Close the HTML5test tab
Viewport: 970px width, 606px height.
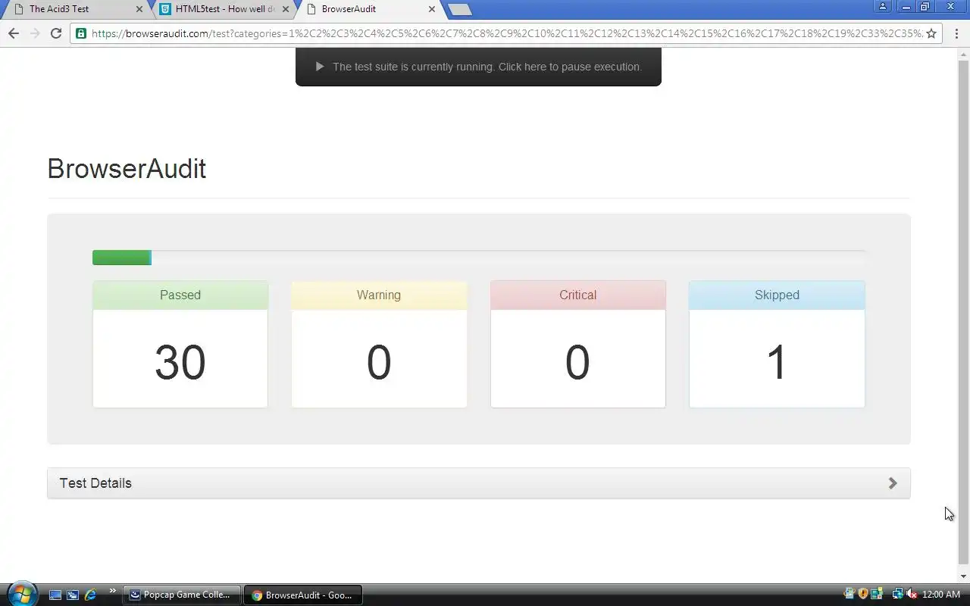285,9
